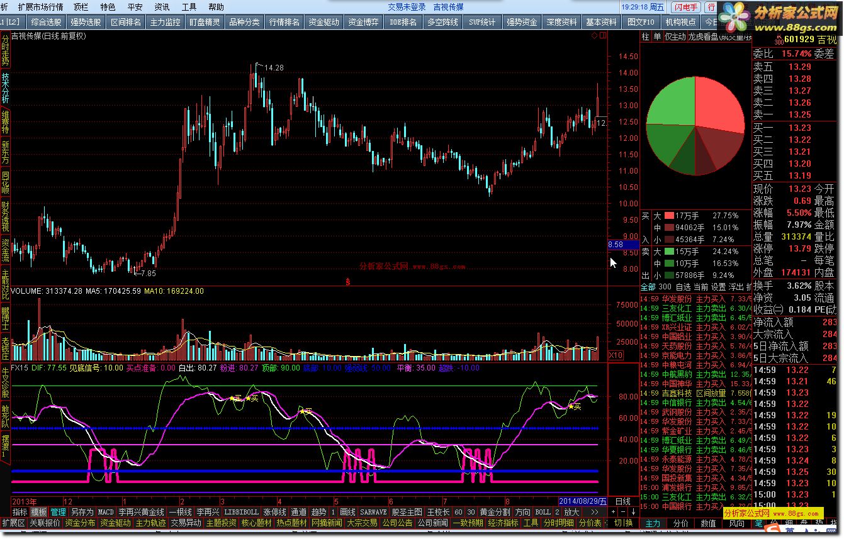
Task: Open the 帮助 menu
Action: click(x=216, y=7)
